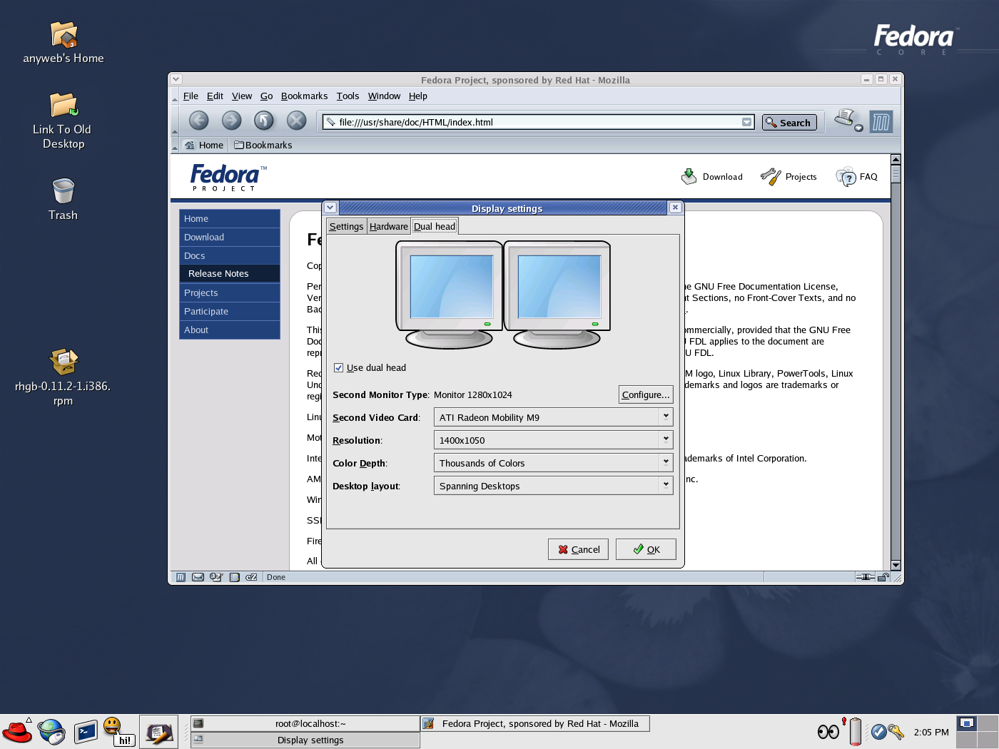Open the Go menu in Mozilla
999x749 pixels.
[266, 96]
